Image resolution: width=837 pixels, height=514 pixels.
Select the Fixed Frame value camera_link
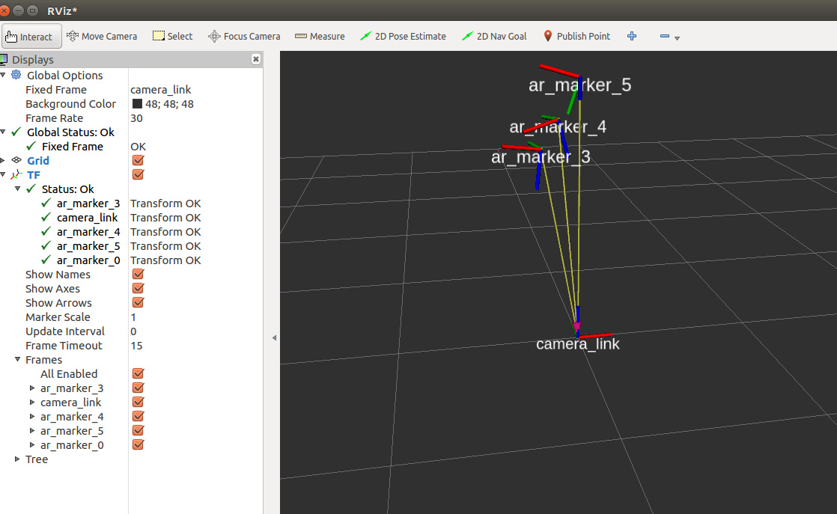[161, 89]
